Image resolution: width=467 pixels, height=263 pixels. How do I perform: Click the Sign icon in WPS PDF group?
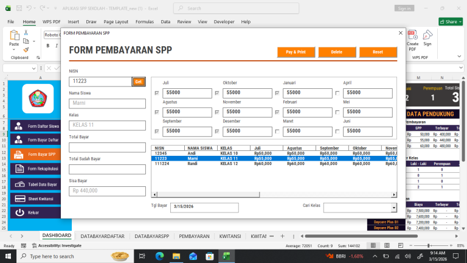(x=427, y=38)
